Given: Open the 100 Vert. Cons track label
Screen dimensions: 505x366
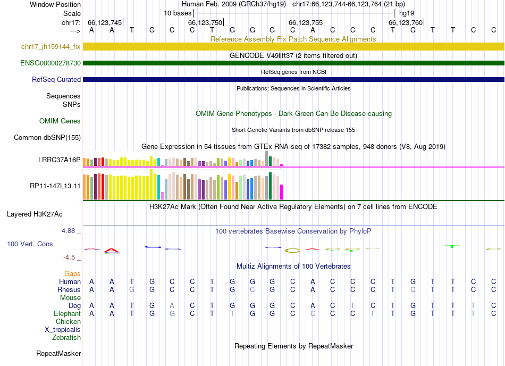Looking at the screenshot, I should pyautogui.click(x=30, y=244).
